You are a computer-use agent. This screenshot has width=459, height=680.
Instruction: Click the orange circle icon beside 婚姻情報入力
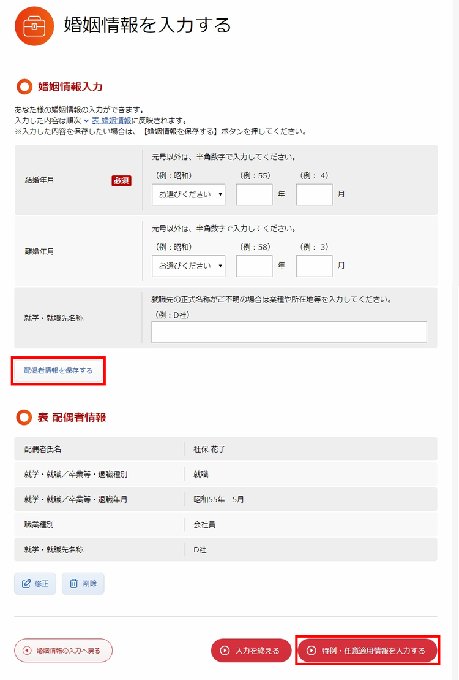tap(24, 86)
